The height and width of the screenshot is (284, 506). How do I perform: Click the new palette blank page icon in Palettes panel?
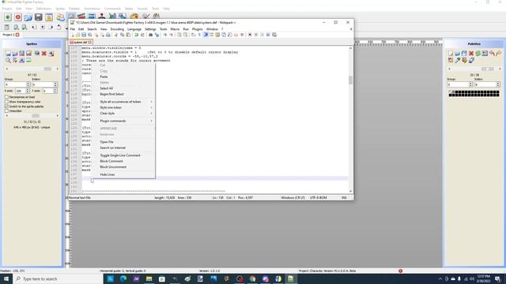451,54
